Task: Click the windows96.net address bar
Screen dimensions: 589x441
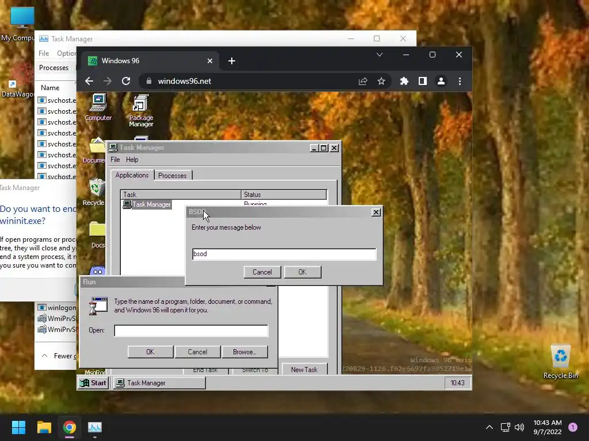Action: [x=248, y=81]
